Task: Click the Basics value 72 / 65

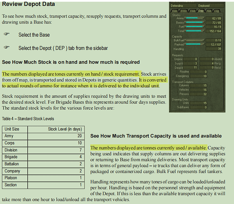Action: point(214,23)
